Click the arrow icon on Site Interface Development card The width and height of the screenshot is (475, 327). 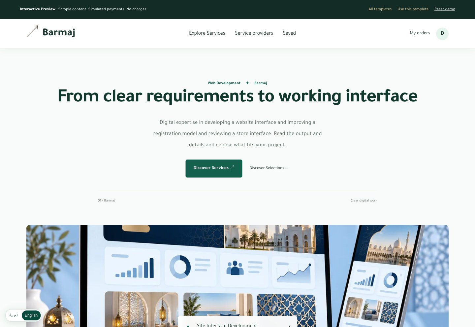coord(289,325)
